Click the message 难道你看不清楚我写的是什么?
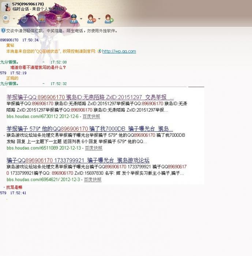Viewport: 252px width, 256px height. pos(38,67)
